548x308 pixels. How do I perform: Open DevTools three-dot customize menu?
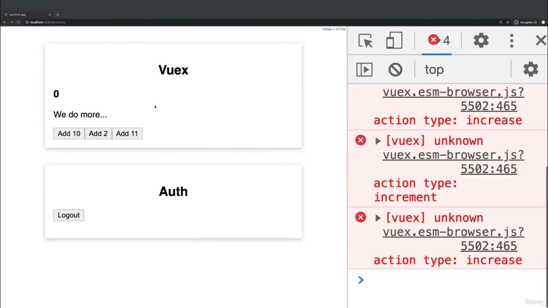[x=511, y=41]
